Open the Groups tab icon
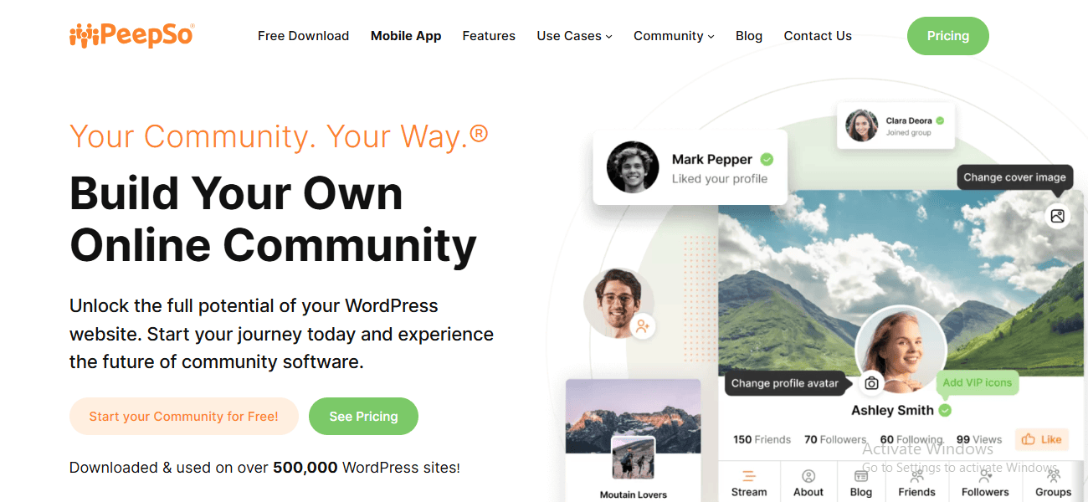Viewport: 1088px width, 502px height. [1053, 476]
